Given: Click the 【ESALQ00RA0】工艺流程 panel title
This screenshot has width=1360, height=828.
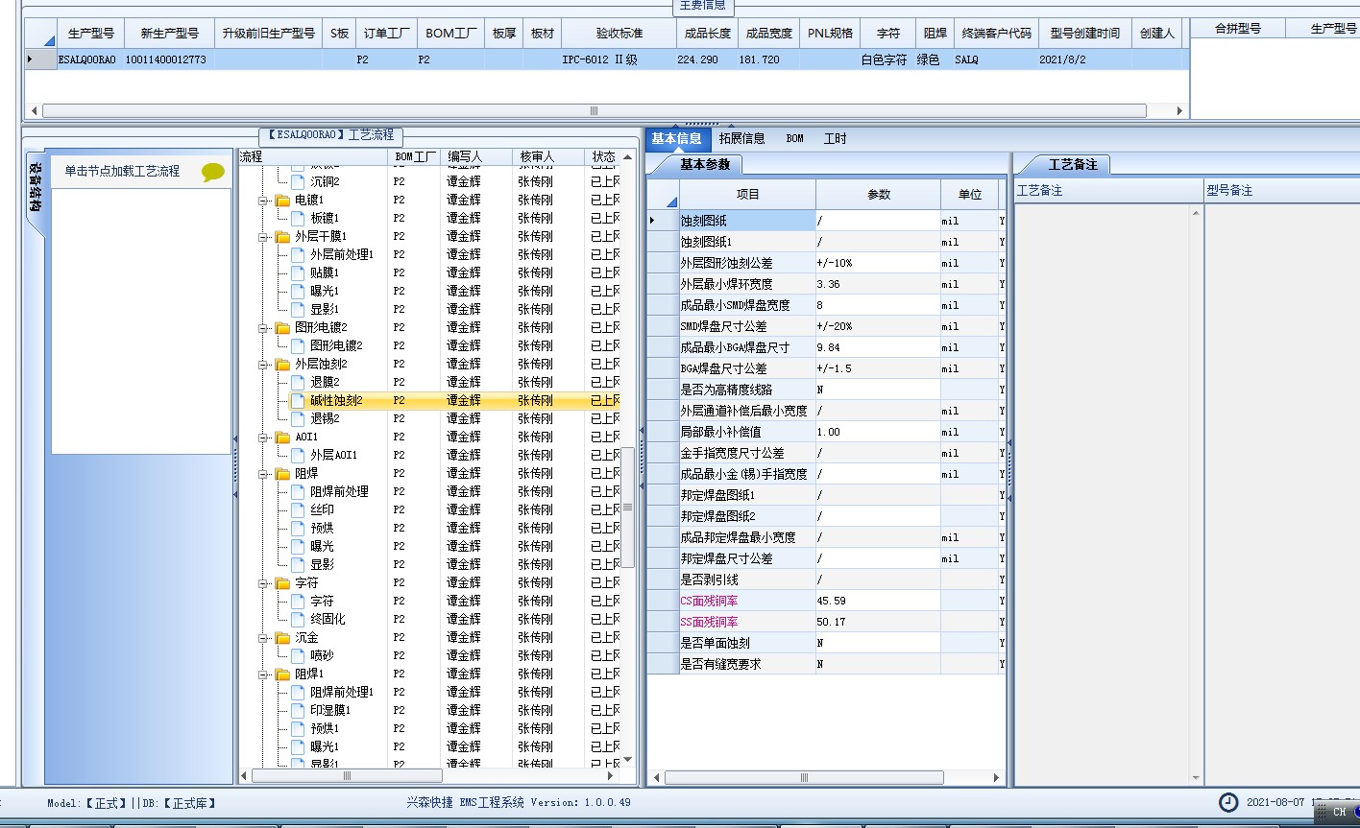Looking at the screenshot, I should point(330,136).
